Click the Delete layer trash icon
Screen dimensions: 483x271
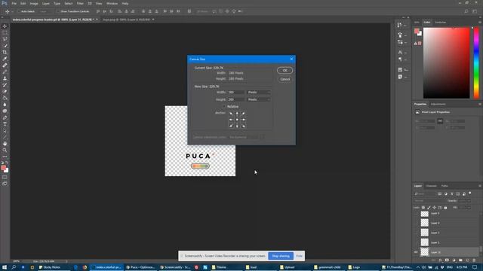pos(474,260)
